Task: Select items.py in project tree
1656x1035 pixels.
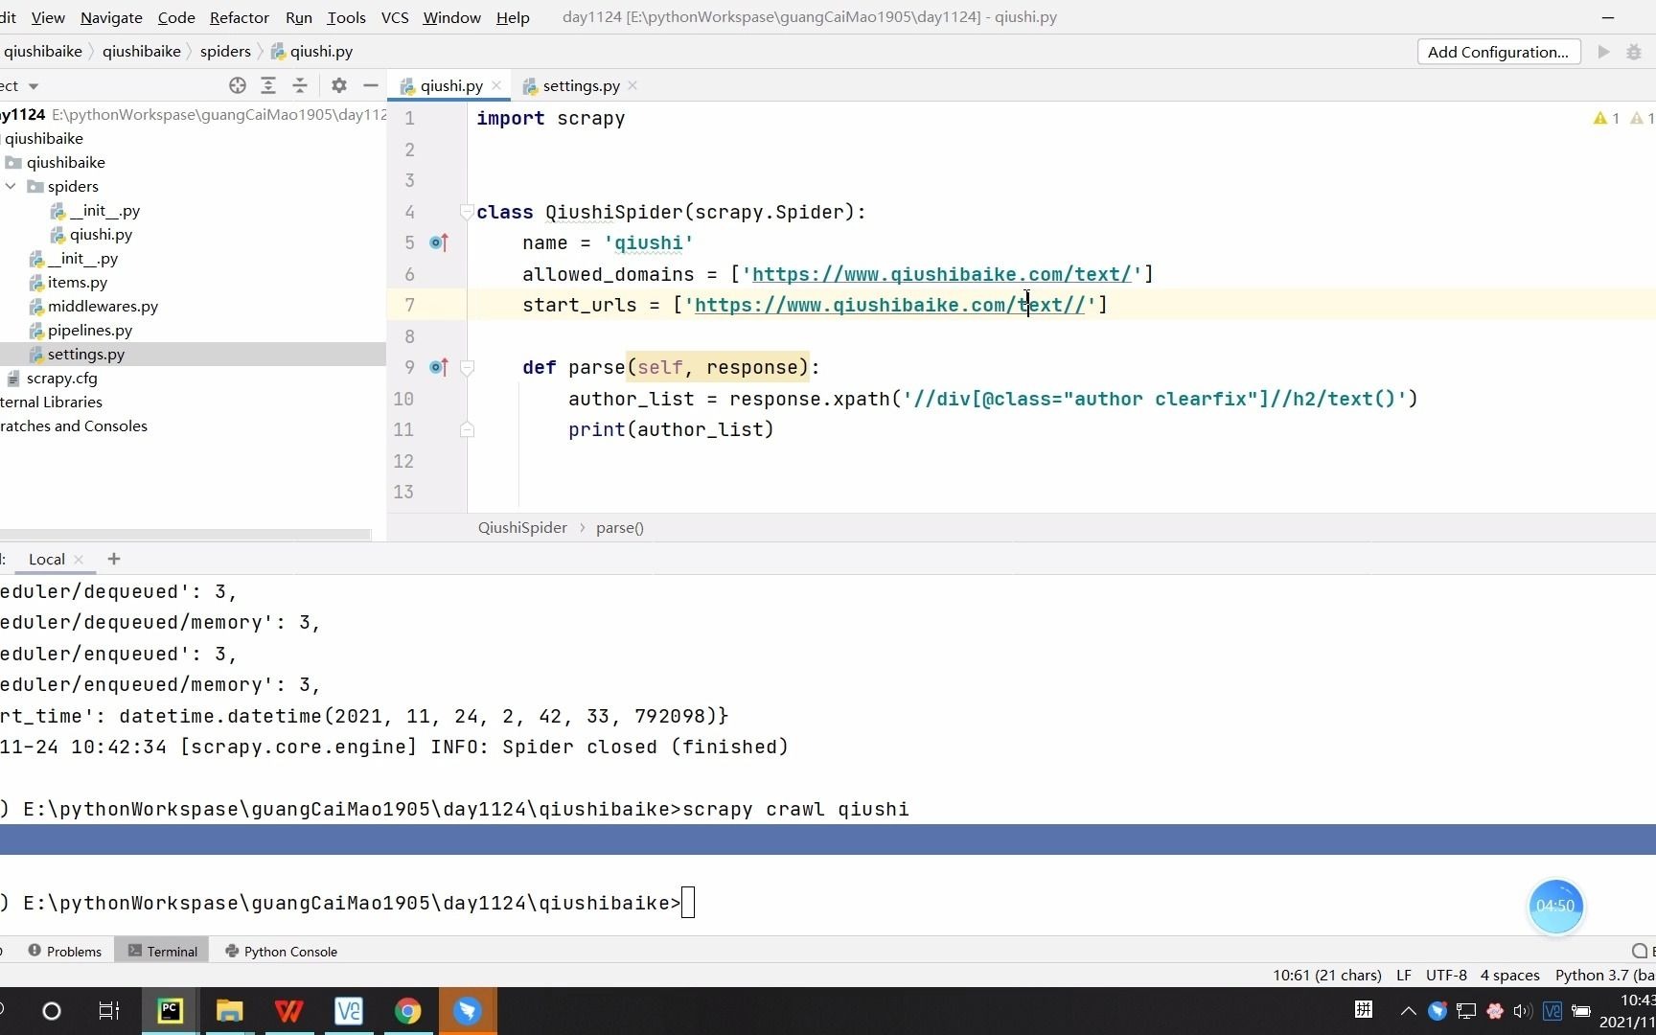Action: coord(78,282)
